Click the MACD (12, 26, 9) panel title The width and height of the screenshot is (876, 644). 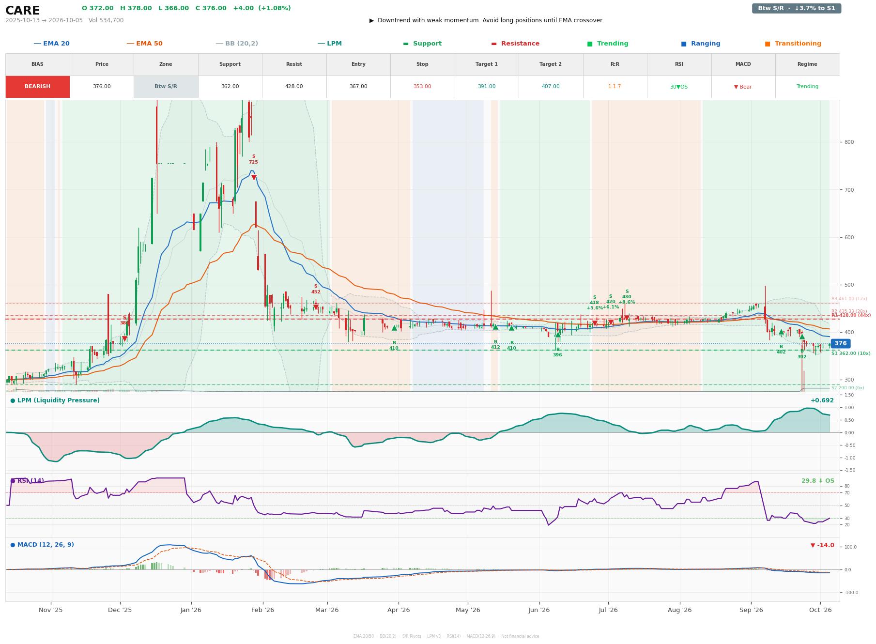coord(42,545)
